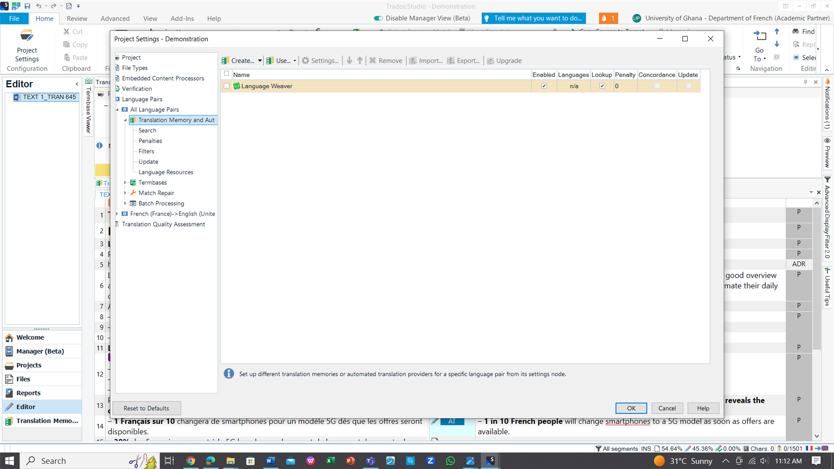834x469 pixels.
Task: Toggle the Enabled checkbox for Language Weaver
Action: click(x=544, y=86)
